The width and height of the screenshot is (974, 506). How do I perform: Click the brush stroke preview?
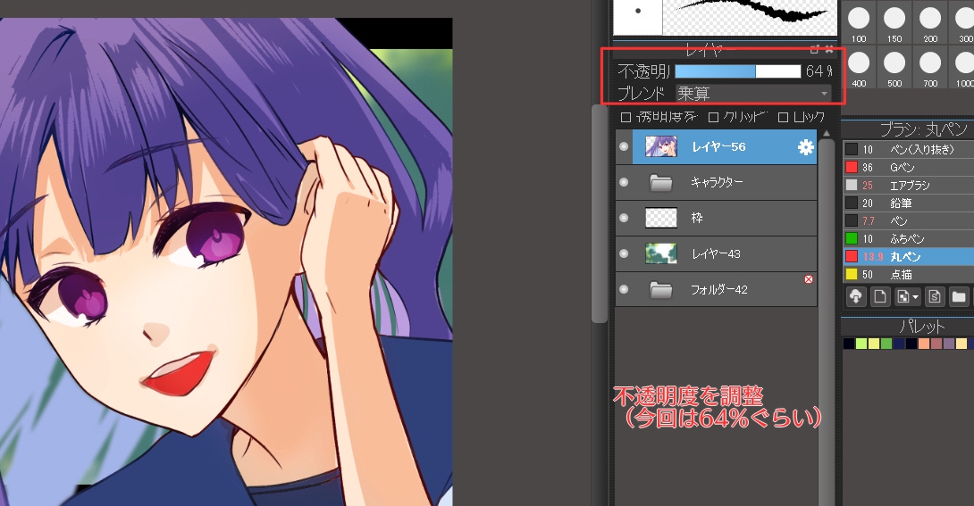pos(751,15)
